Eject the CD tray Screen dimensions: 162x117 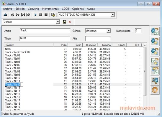(x=5, y=15)
